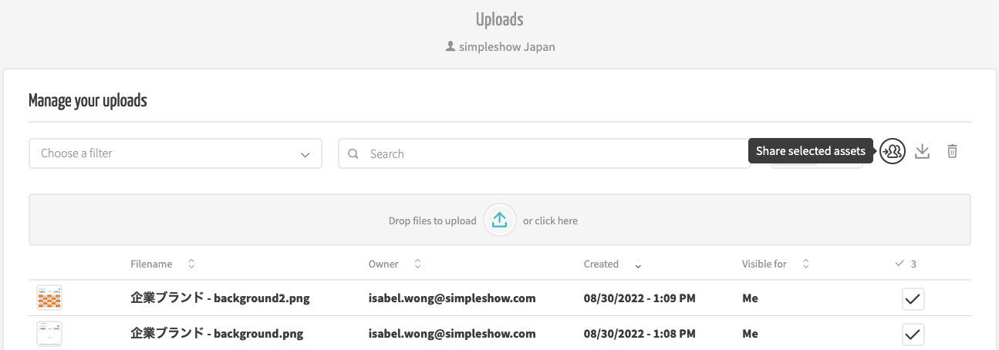Click the 'or click here' upload link
The image size is (999, 350).
tap(550, 220)
